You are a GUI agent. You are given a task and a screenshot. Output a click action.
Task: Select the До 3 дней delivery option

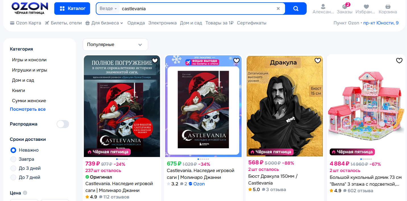[13, 168]
